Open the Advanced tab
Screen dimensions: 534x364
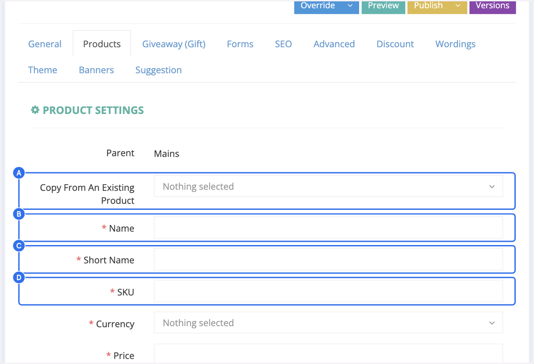tap(334, 44)
